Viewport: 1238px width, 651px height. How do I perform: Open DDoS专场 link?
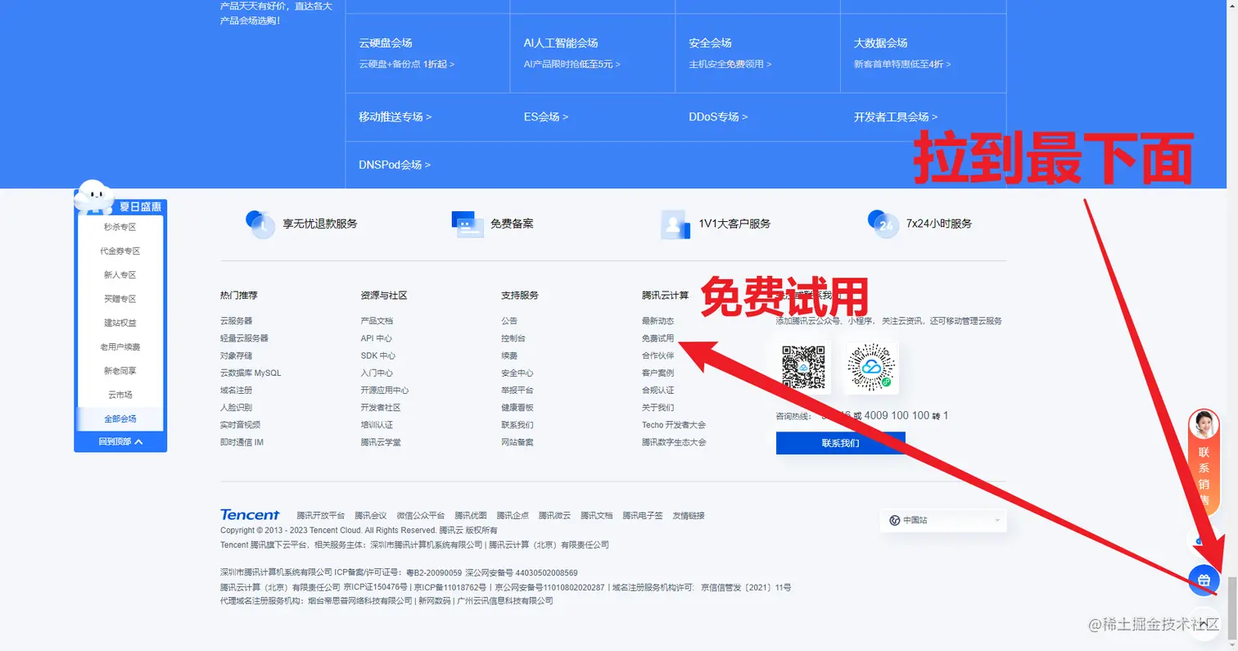point(718,117)
